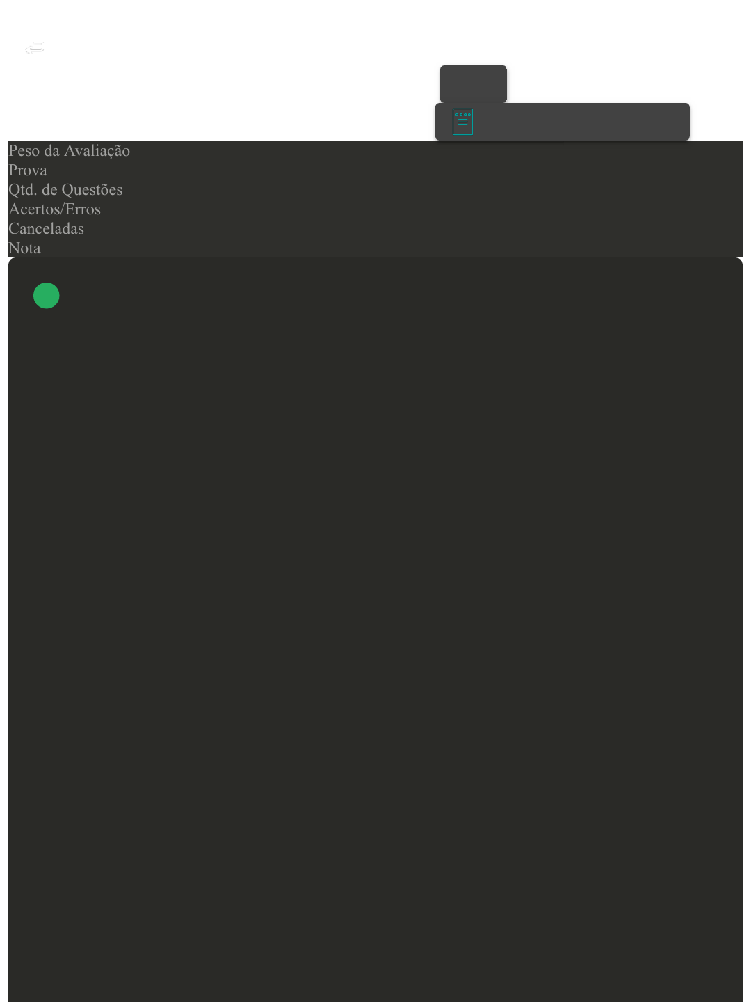Select the Prova column header

(28, 170)
